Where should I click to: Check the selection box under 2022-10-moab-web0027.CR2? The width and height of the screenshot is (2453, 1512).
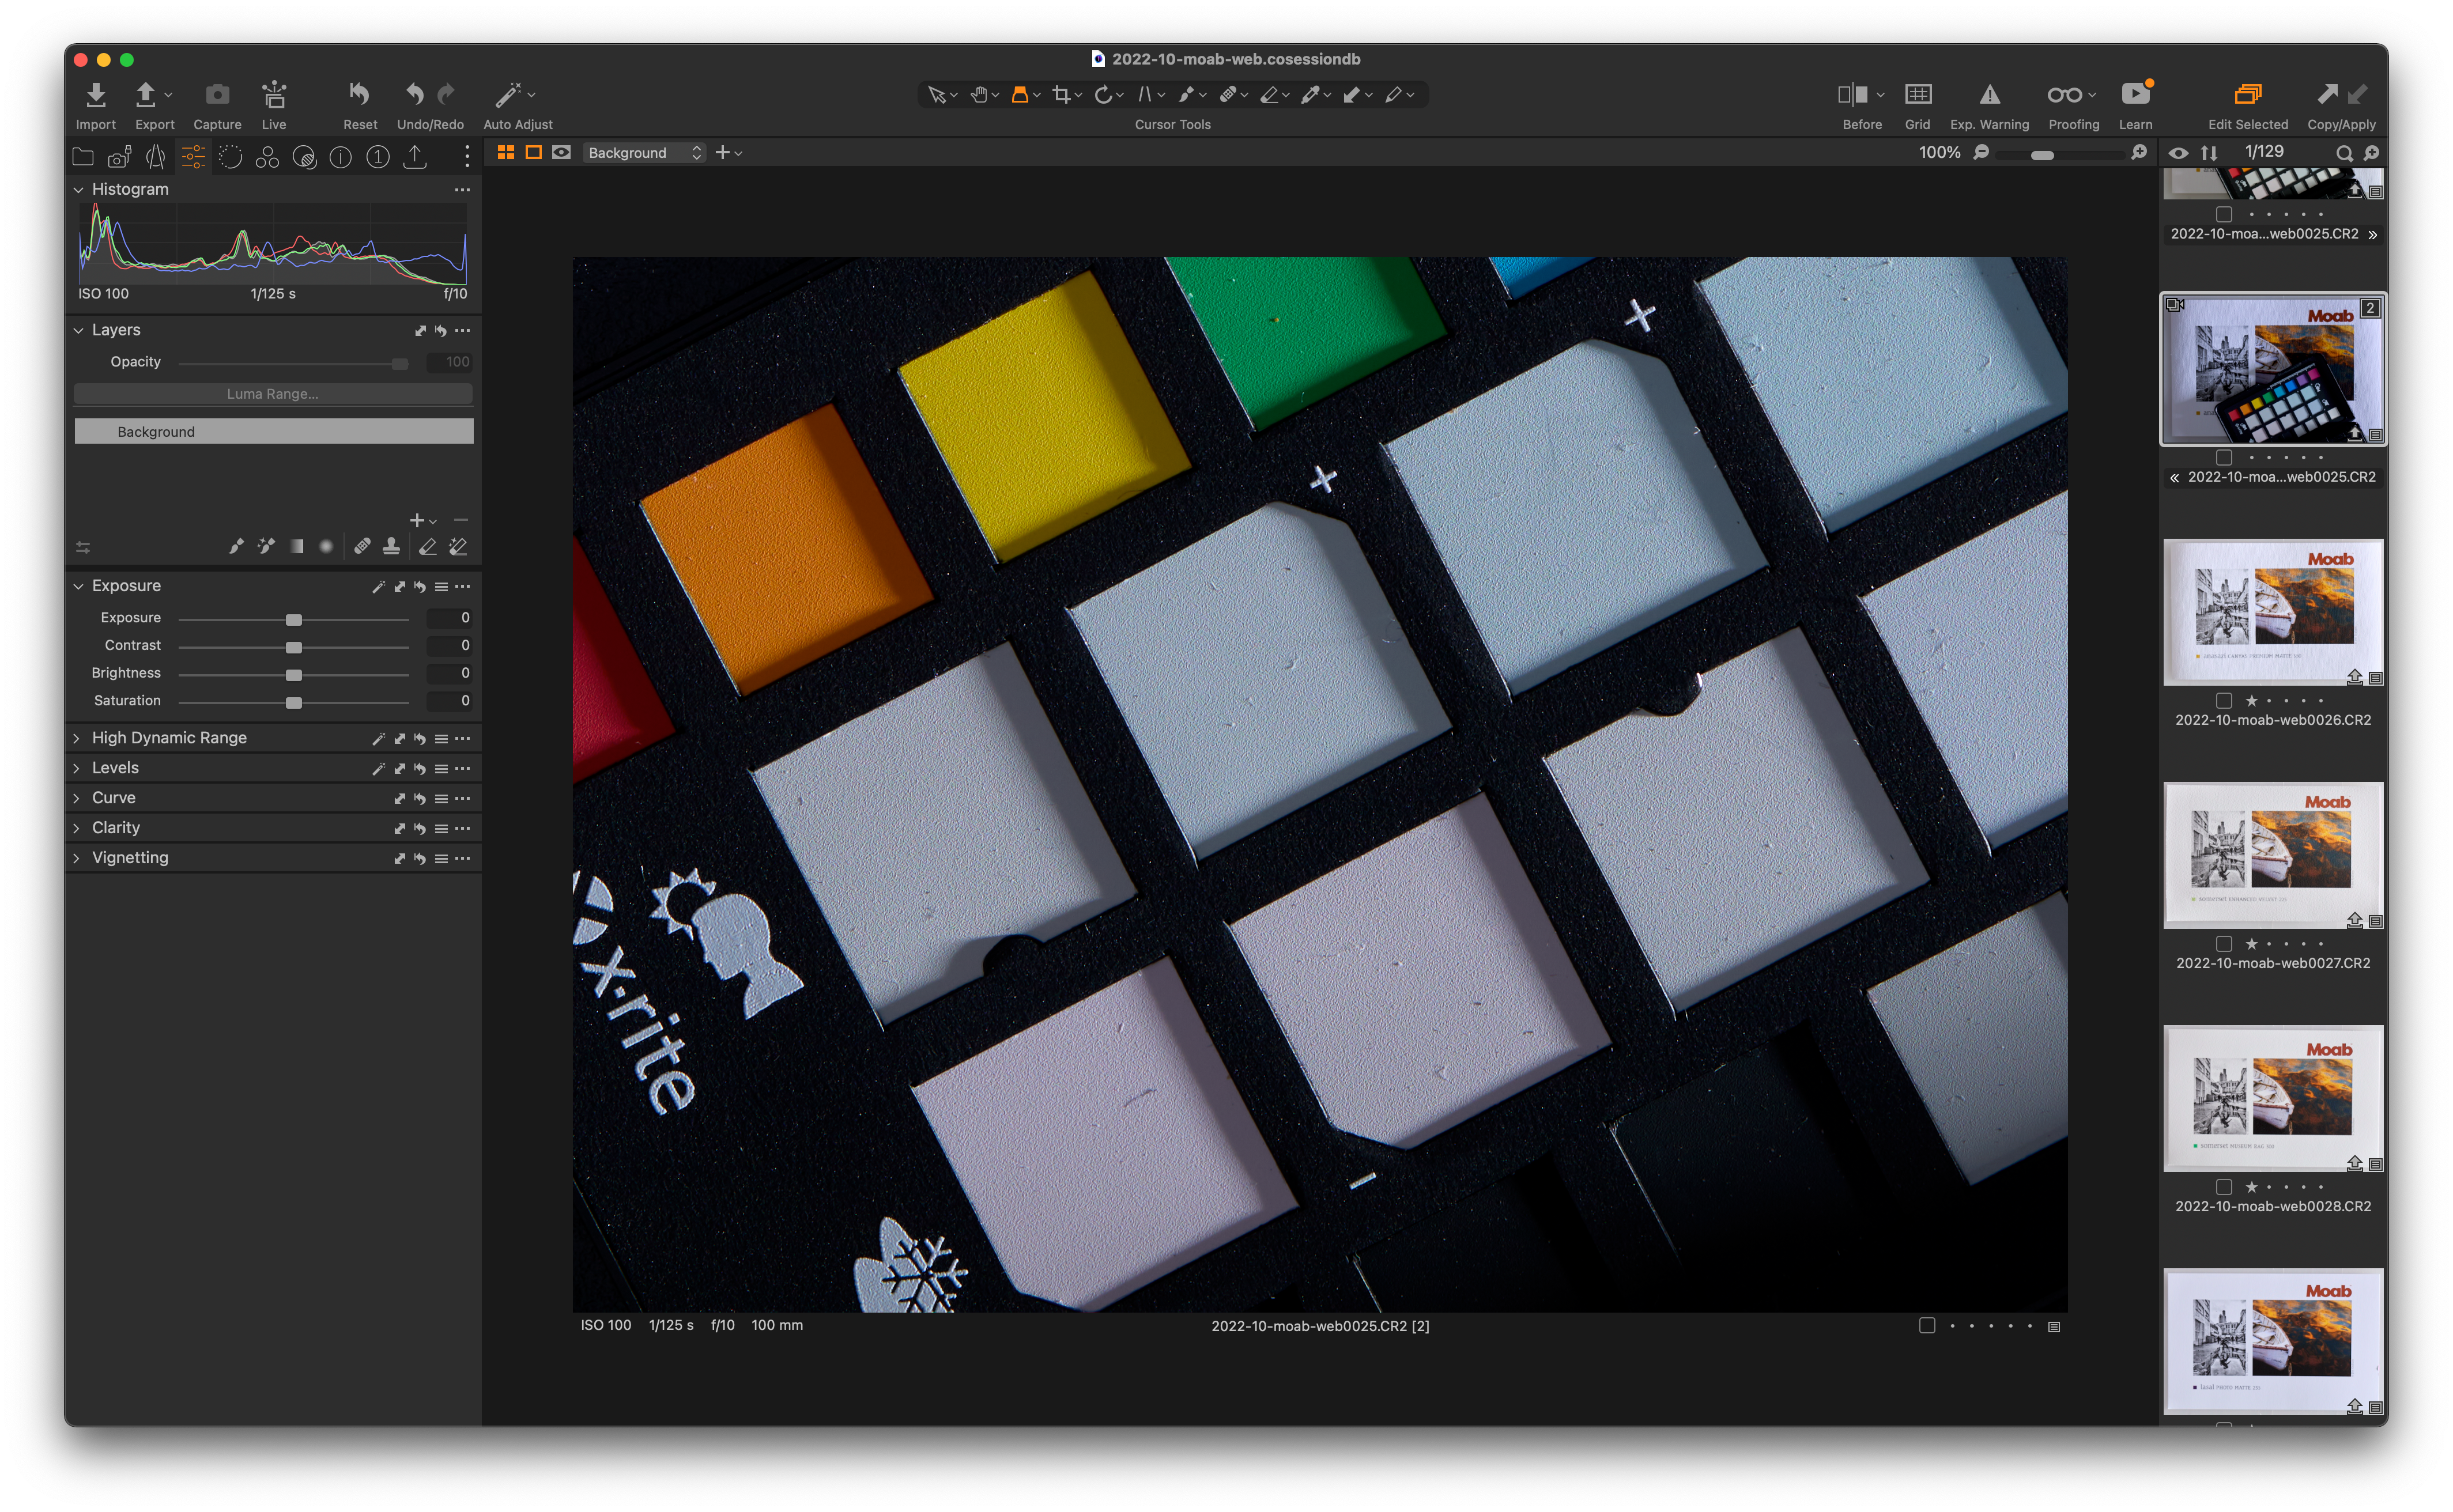pos(2224,943)
